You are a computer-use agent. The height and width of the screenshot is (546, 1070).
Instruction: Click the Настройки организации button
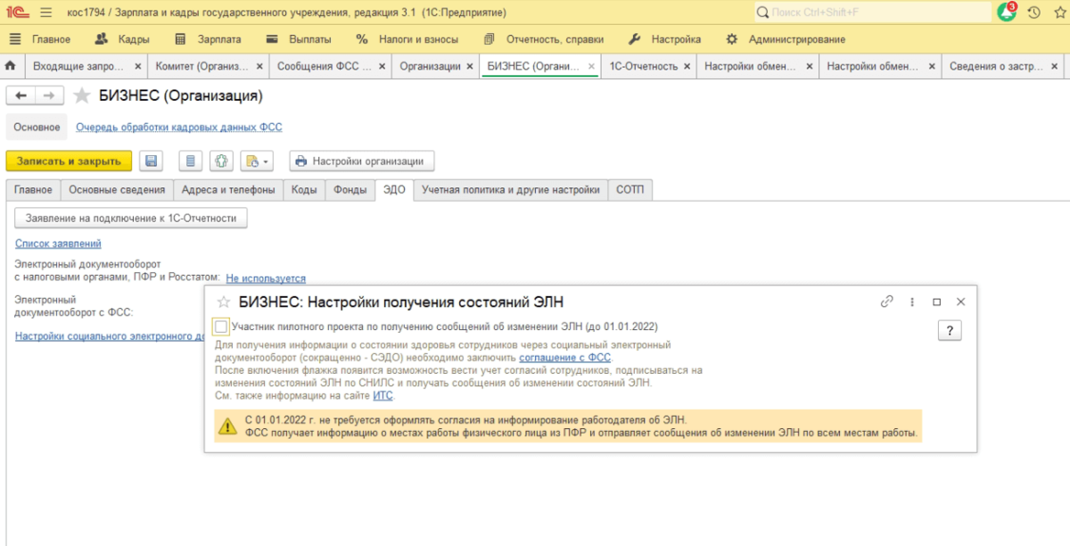point(361,161)
